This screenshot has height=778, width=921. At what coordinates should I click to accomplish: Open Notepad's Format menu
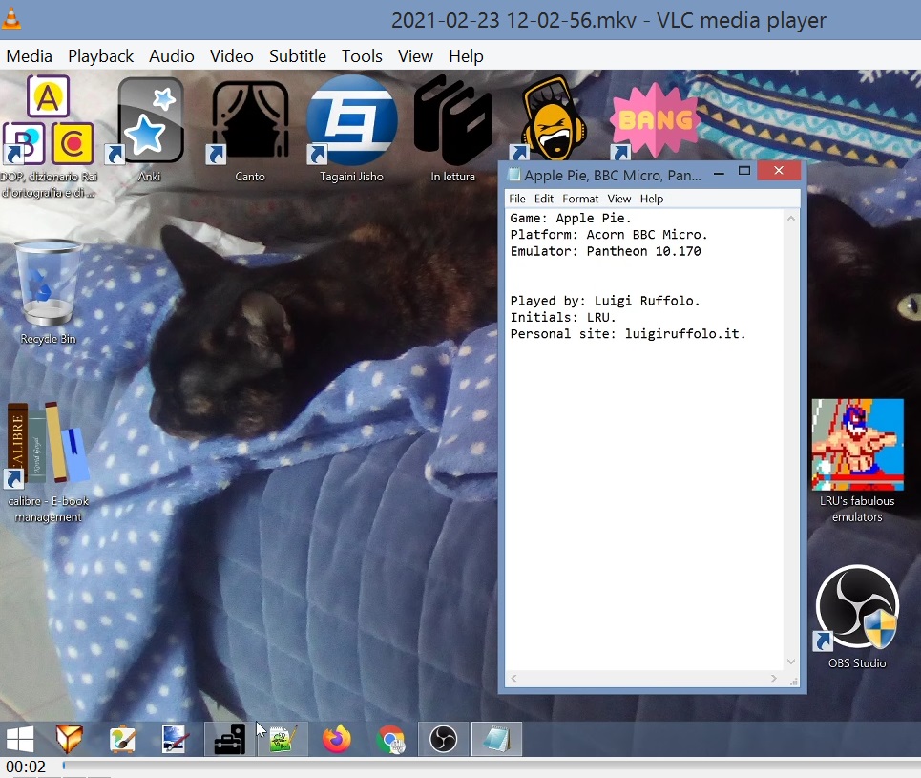580,199
